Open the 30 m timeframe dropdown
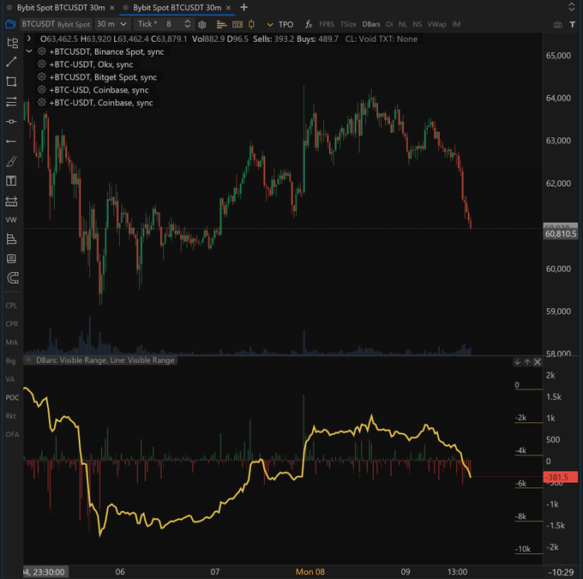 (x=112, y=24)
